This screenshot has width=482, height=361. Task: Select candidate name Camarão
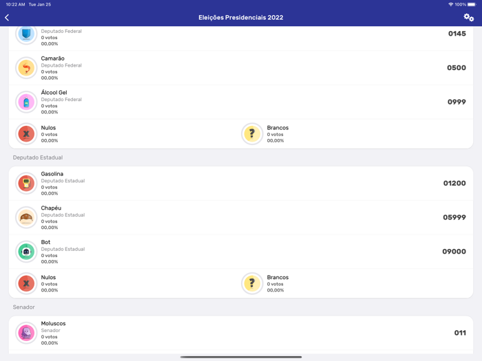[53, 58]
